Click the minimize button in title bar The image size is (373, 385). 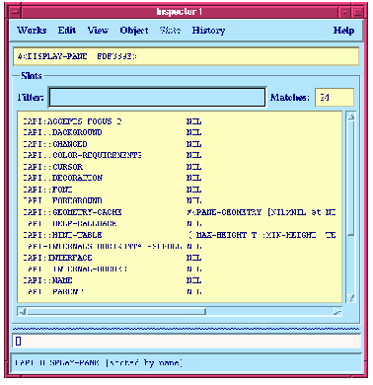point(344,13)
